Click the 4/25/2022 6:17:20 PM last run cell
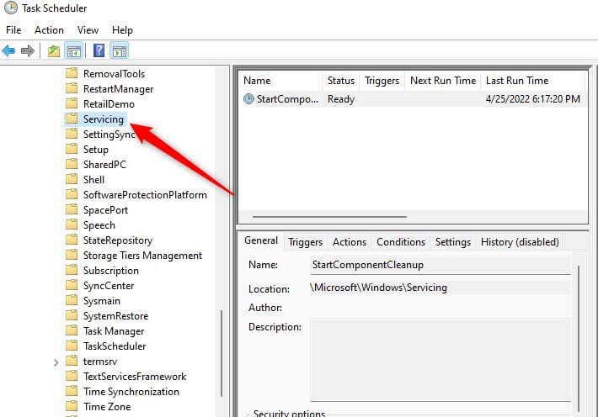598x417 pixels. tap(533, 99)
